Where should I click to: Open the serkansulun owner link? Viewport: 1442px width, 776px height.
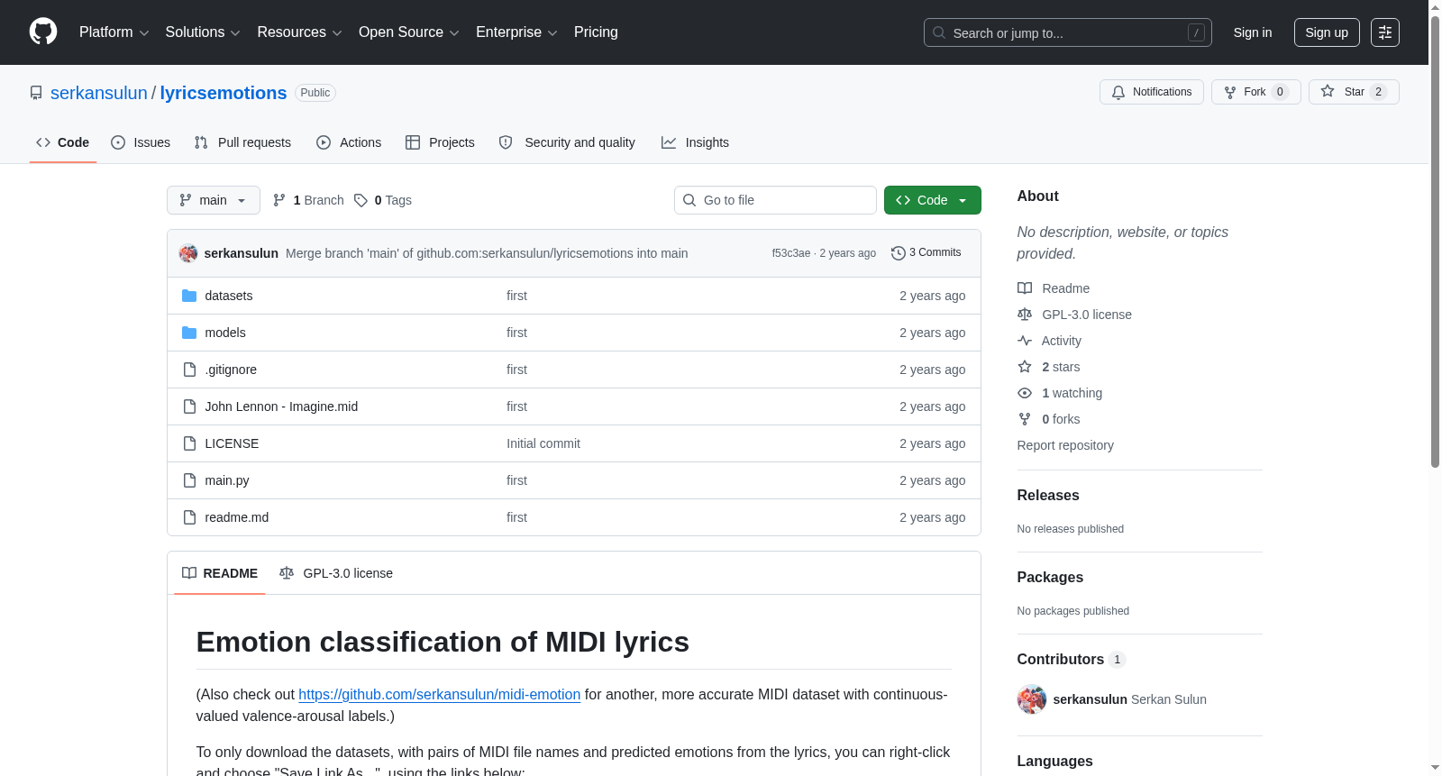(x=99, y=93)
